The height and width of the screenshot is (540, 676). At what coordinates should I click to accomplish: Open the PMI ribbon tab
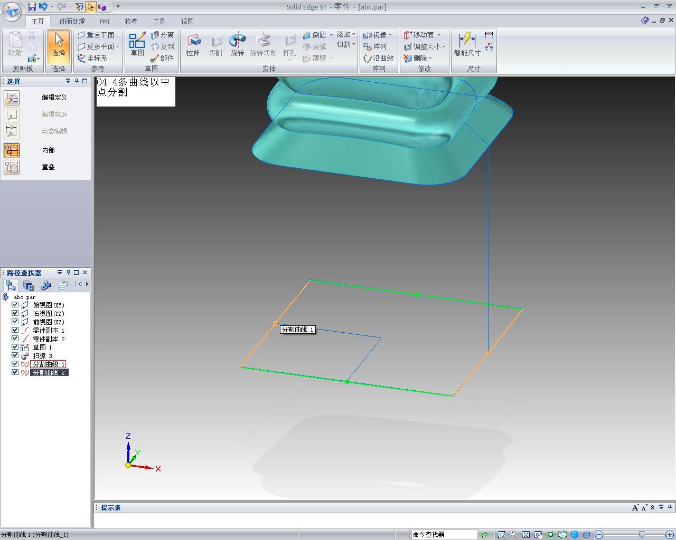105,22
